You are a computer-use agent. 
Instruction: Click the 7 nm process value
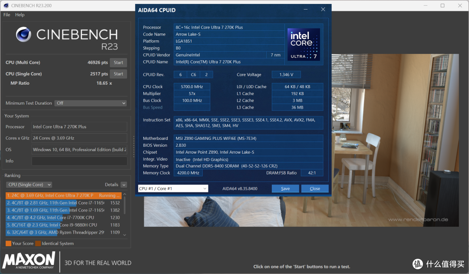275,55
